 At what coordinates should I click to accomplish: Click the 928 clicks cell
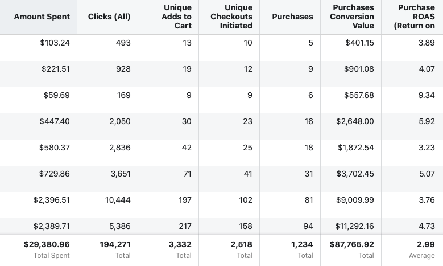pos(123,69)
